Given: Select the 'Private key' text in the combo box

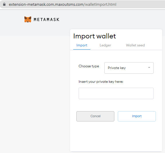Looking at the screenshot, I should click(x=117, y=68).
